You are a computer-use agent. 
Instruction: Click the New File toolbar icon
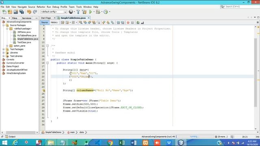(4, 12)
